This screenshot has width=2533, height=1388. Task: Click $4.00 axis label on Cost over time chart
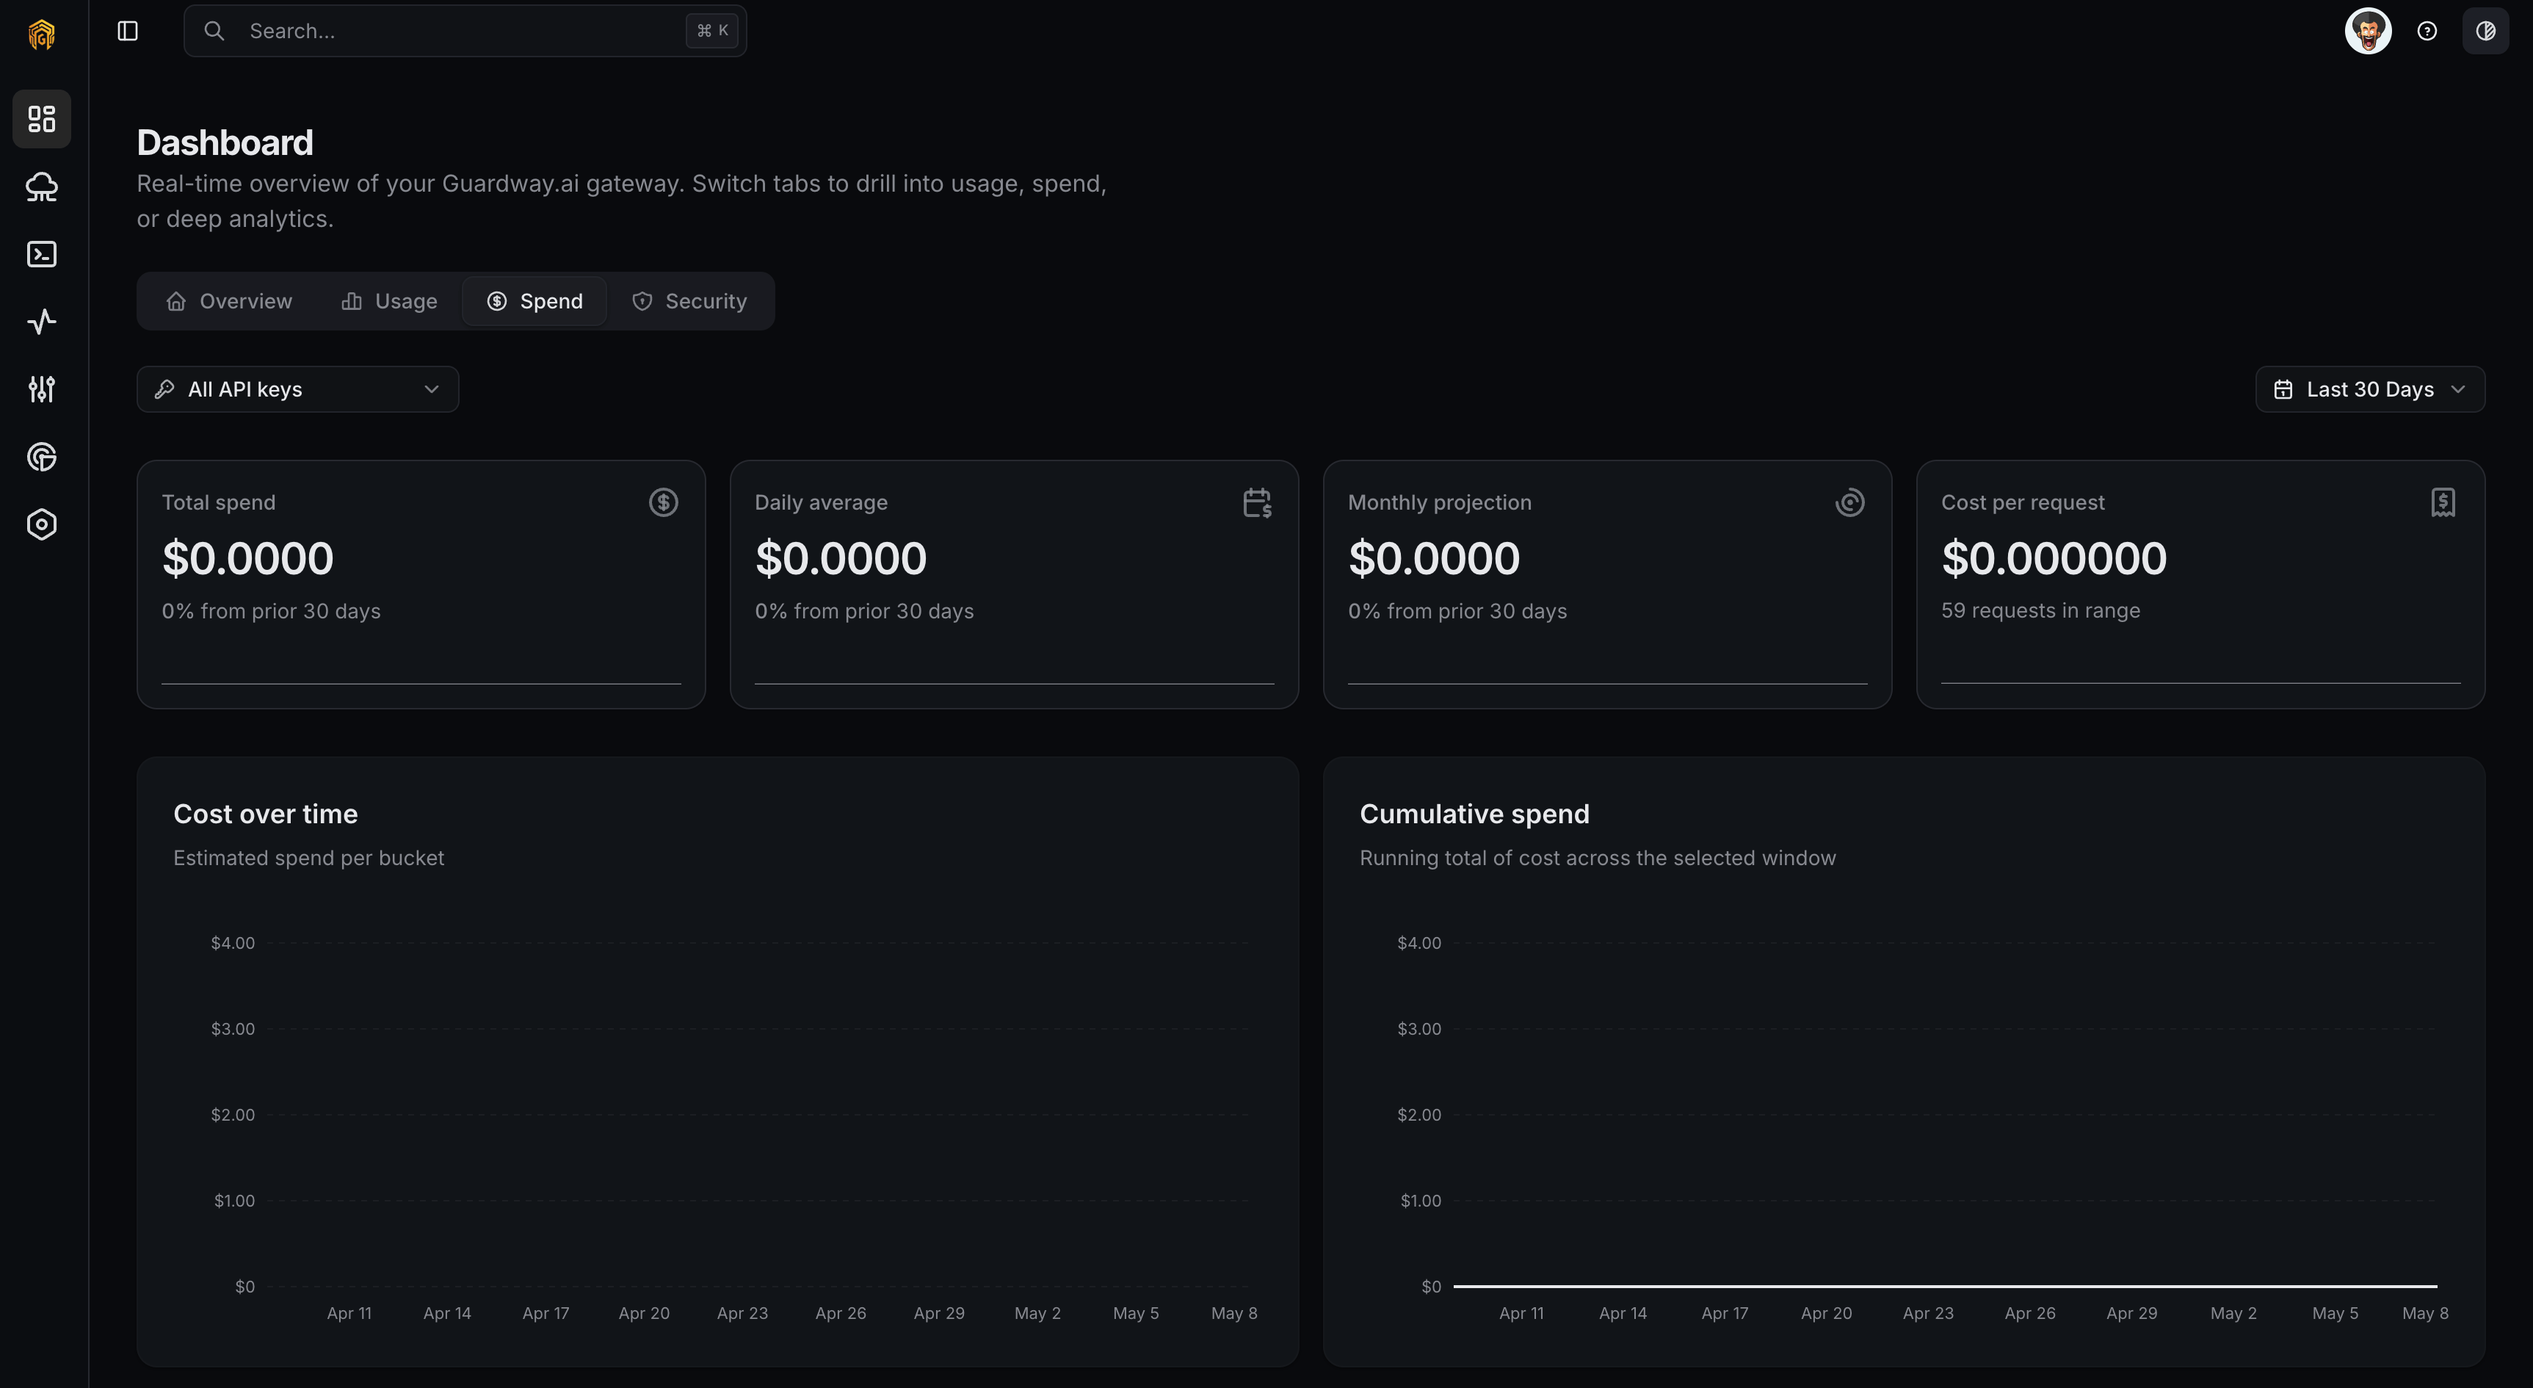[233, 944]
